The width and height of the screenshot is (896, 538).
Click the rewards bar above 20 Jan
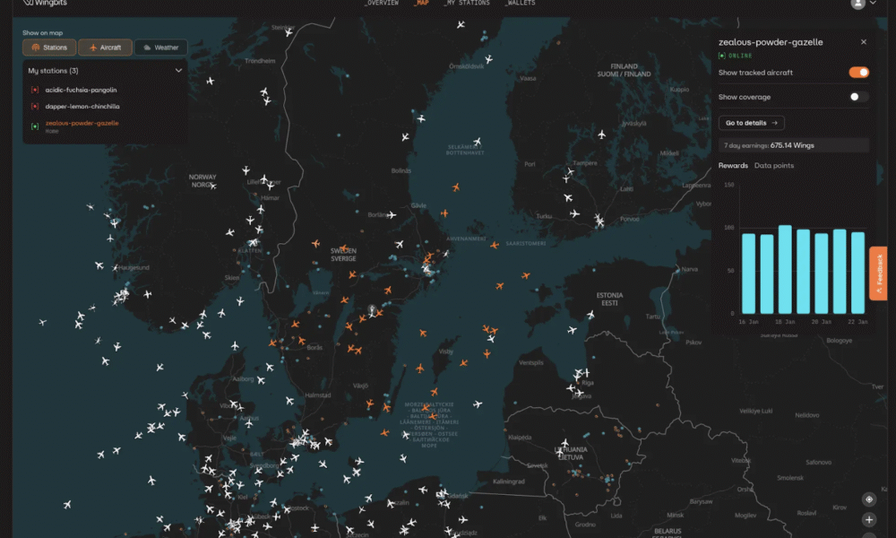[x=822, y=273]
